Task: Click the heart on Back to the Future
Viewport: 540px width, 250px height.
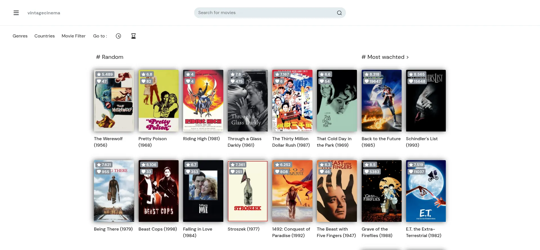Action: pyautogui.click(x=366, y=81)
